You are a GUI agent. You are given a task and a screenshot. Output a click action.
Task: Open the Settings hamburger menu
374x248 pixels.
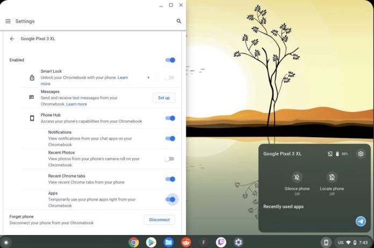8,21
